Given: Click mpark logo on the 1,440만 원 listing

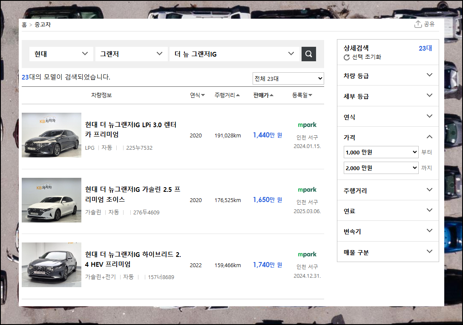Looking at the screenshot, I should click(307, 125).
